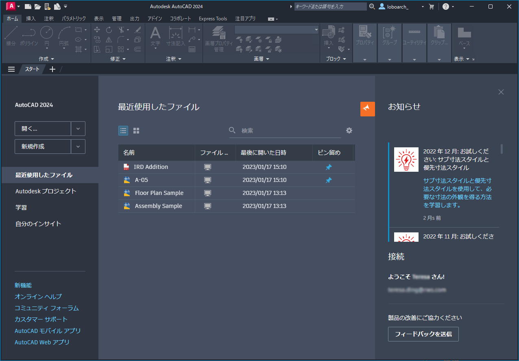Switch recent files to grid view

[136, 131]
